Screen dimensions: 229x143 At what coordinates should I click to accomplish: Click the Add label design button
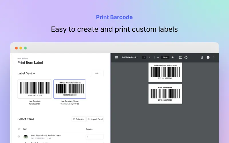point(97,74)
